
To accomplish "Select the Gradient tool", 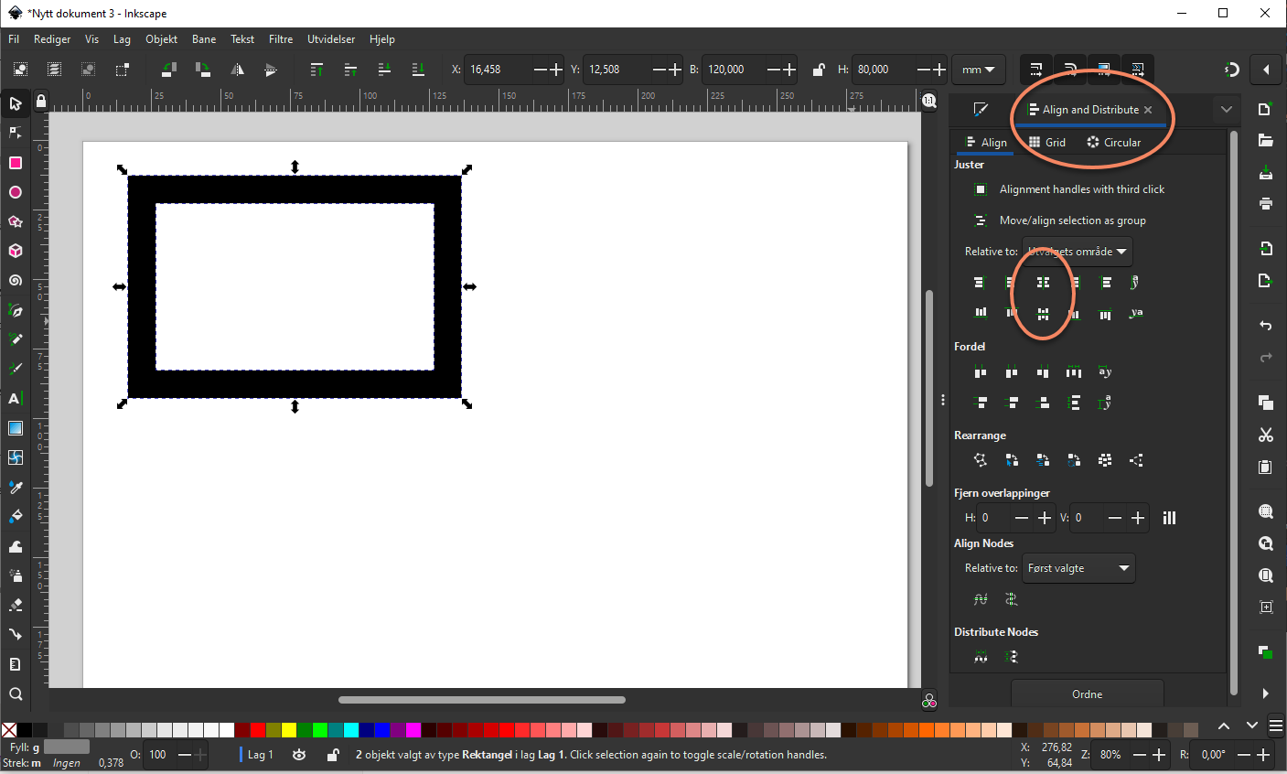I will (16, 428).
